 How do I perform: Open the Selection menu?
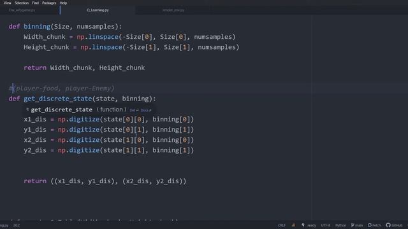click(21, 3)
